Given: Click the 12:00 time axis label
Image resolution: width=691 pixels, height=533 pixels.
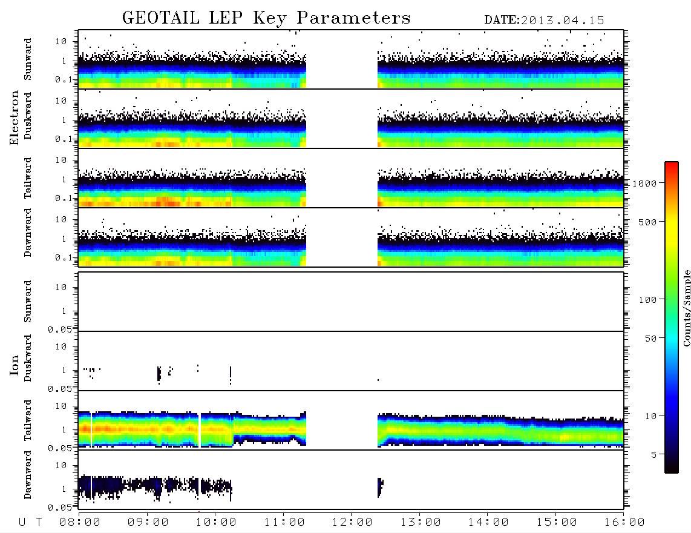Looking at the screenshot, I should (352, 522).
